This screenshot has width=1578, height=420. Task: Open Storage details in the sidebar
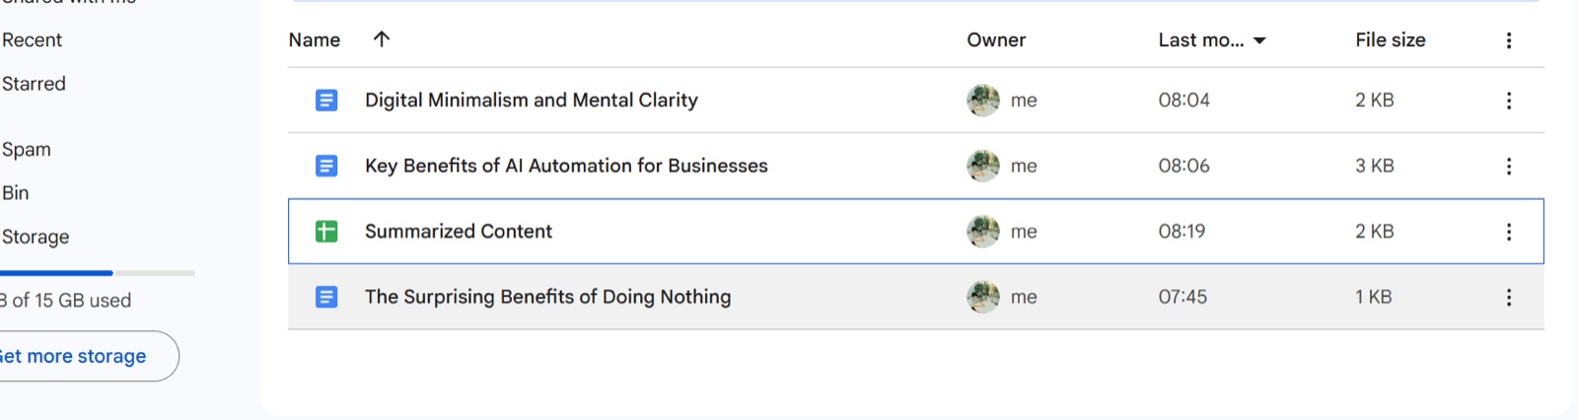click(x=36, y=237)
